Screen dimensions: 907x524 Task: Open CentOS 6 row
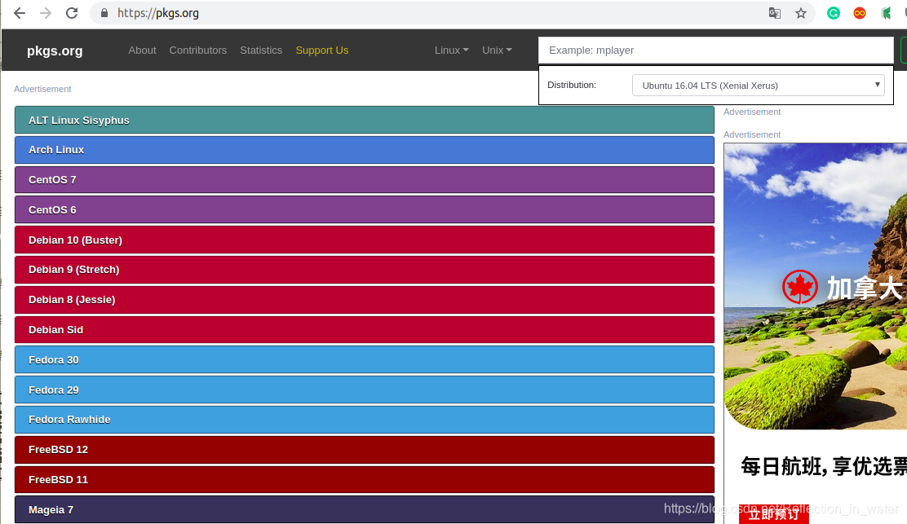coord(365,209)
